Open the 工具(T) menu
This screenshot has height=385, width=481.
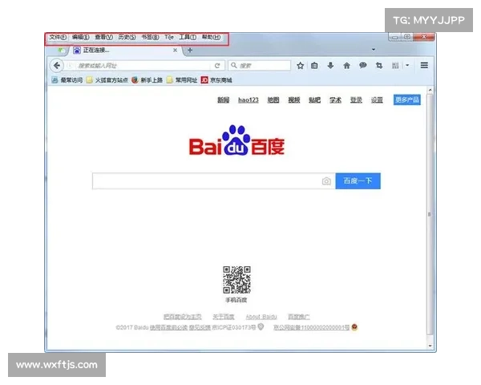[188, 37]
